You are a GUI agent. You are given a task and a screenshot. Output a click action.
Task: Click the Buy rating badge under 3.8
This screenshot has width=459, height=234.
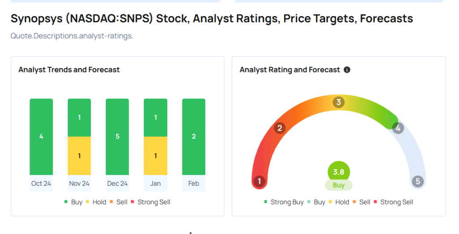[338, 185]
